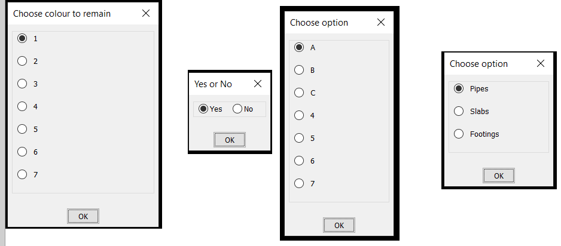Close the Yes or No dialog
The width and height of the screenshot is (561, 246).
258,84
